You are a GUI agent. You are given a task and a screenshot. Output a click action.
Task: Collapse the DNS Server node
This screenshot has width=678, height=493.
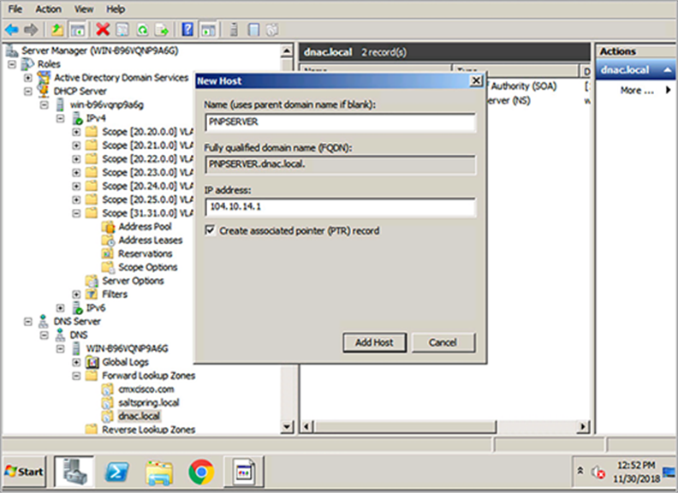pos(28,322)
